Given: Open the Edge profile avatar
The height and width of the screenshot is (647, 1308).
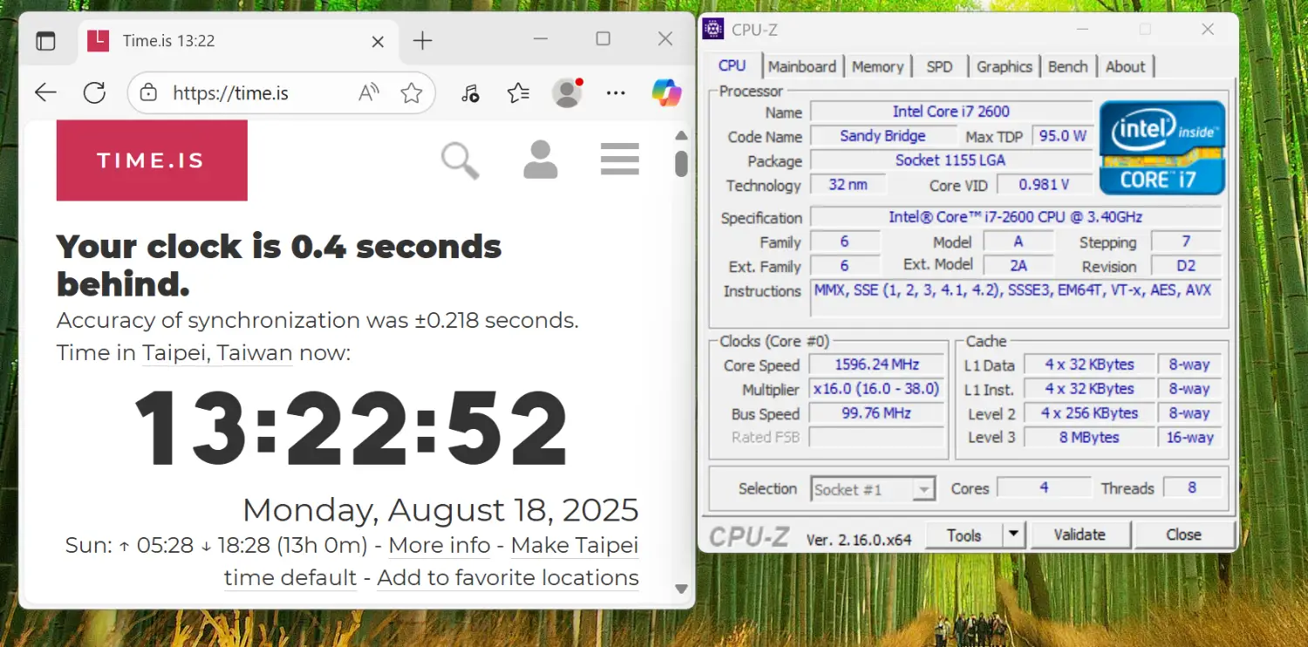Looking at the screenshot, I should (x=568, y=93).
